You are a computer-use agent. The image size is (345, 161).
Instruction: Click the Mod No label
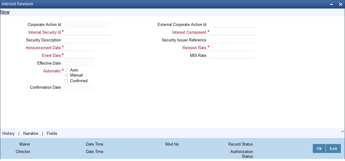[x=172, y=144]
